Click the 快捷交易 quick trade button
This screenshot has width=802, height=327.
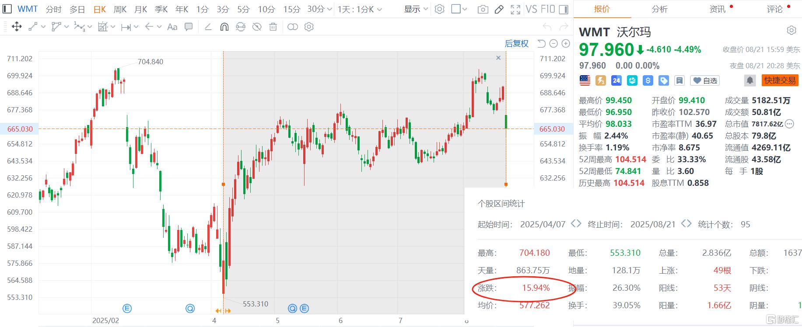coord(780,80)
